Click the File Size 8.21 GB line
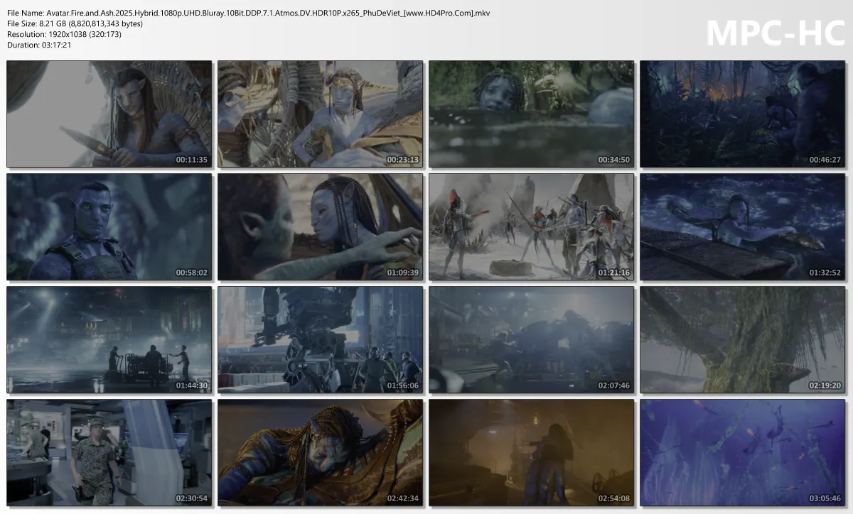Viewport: 853px width, 514px height. pyautogui.click(x=75, y=24)
